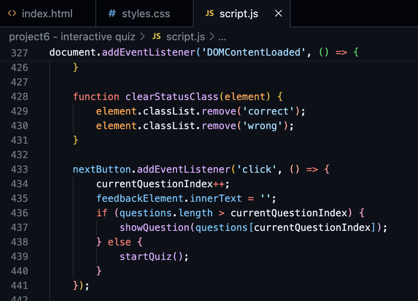Select the script.js tab label

(x=239, y=14)
